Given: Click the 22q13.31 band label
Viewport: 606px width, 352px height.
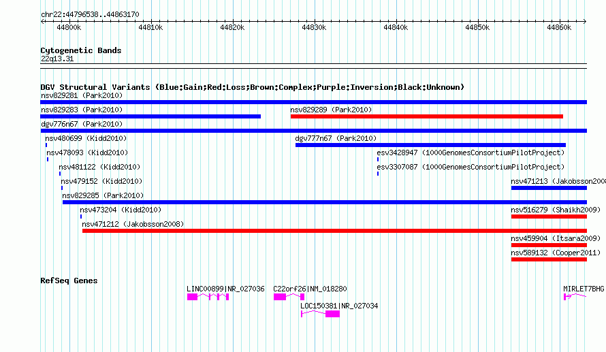Looking at the screenshot, I should click(57, 59).
